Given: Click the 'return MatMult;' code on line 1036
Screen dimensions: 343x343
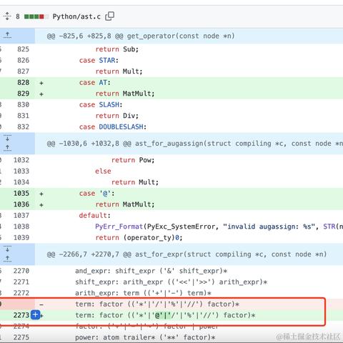Looking at the screenshot, I should click(x=125, y=204).
